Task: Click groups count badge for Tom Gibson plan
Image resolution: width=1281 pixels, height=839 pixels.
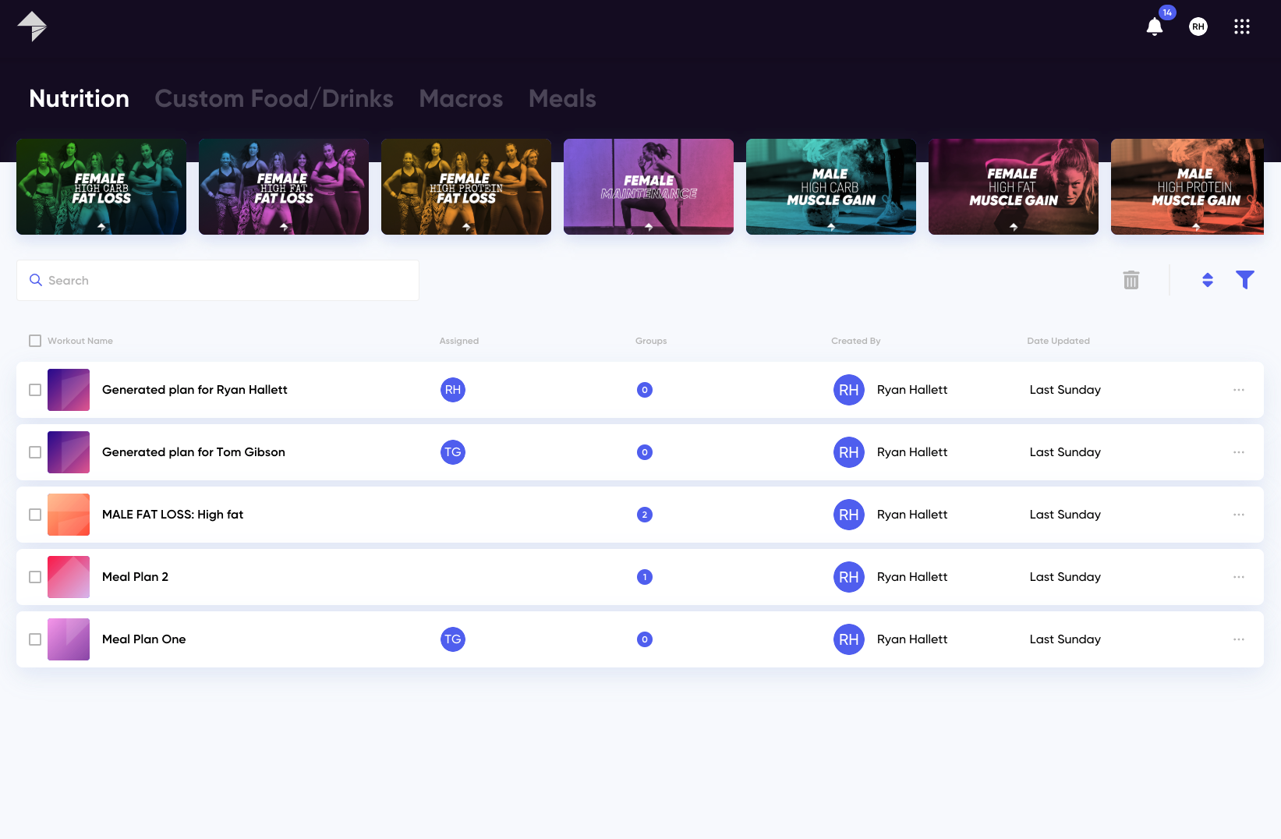Action: tap(645, 452)
